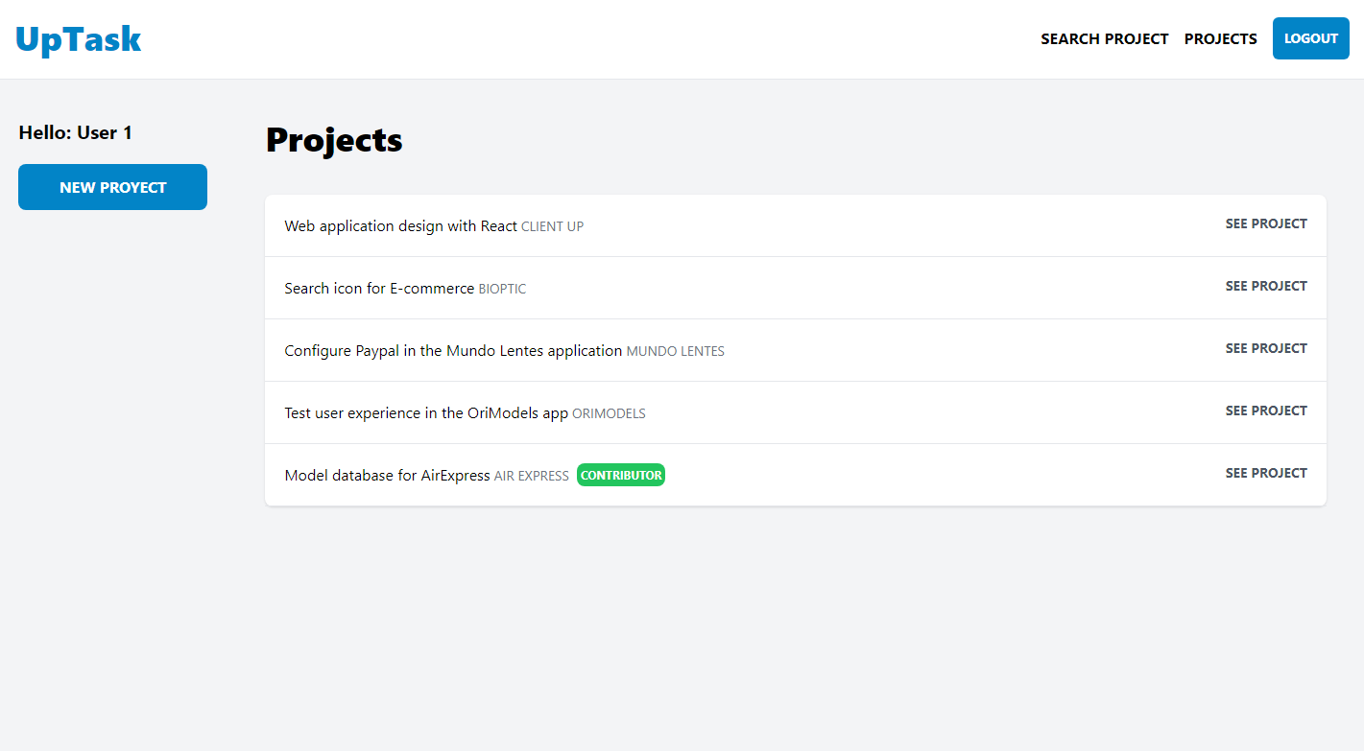Select the 'Search icon for E-commerce' row title
1364x751 pixels.
pyautogui.click(x=377, y=288)
